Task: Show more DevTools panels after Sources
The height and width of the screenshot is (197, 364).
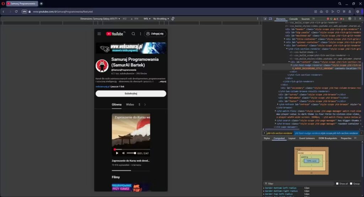Action: click(x=314, y=19)
